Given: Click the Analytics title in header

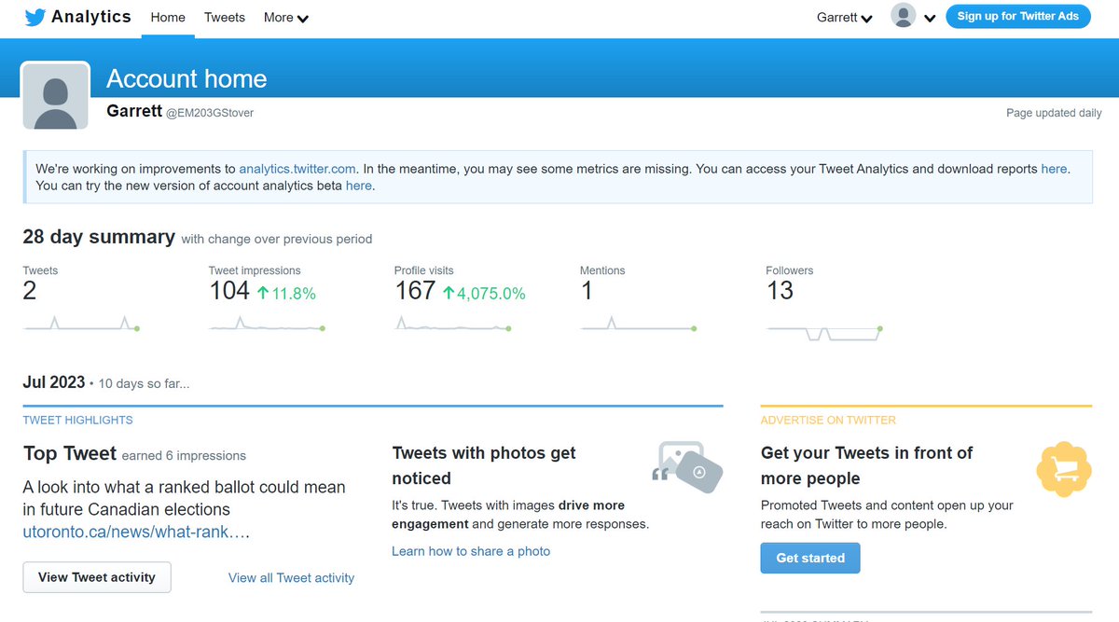Looking at the screenshot, I should tap(91, 17).
